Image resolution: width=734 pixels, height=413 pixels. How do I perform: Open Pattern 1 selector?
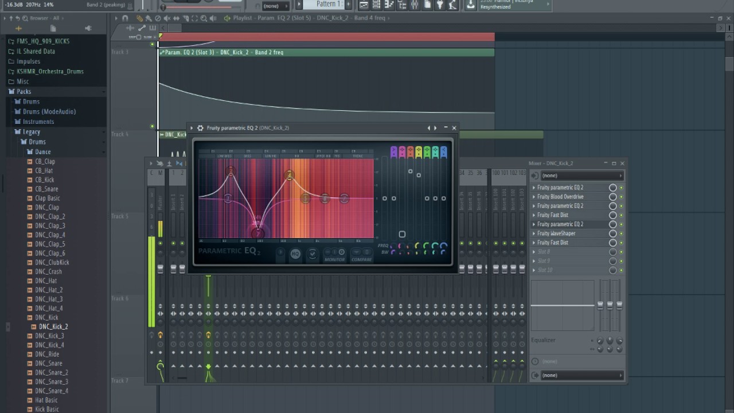tap(329, 5)
